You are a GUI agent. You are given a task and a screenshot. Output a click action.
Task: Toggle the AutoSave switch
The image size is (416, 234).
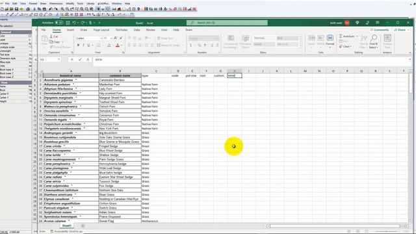coord(59,23)
